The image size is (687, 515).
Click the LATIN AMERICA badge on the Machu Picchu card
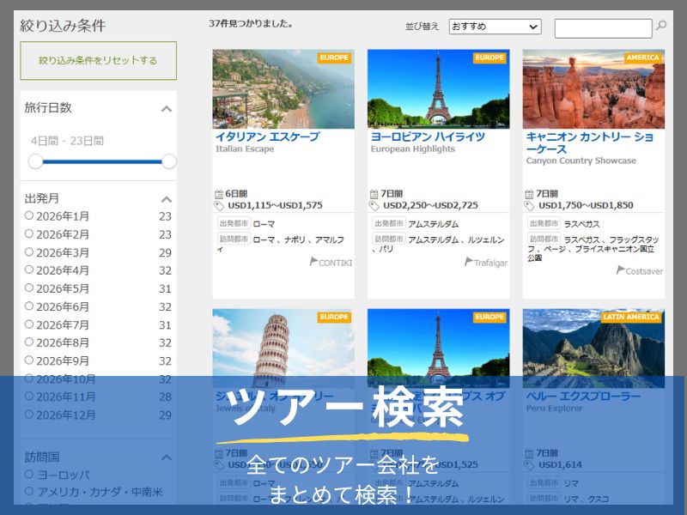(x=633, y=316)
